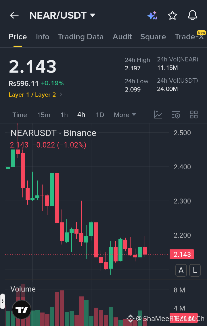The image size is (207, 326).
Task: Tap the TradingView logo badge
Action: [x=22, y=310]
